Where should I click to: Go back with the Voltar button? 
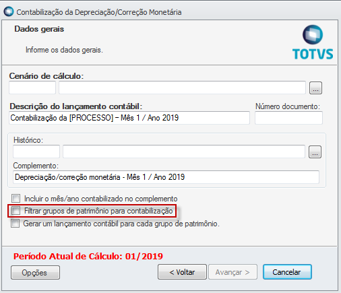coord(182,272)
